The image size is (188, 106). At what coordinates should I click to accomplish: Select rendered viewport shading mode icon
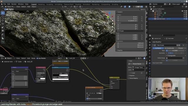[x=142, y=7]
